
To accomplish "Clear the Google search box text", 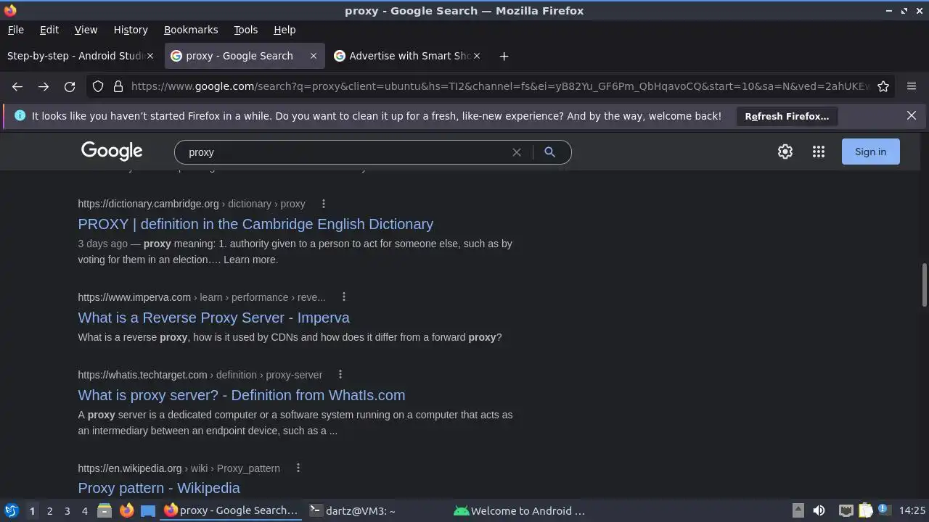I will (517, 152).
